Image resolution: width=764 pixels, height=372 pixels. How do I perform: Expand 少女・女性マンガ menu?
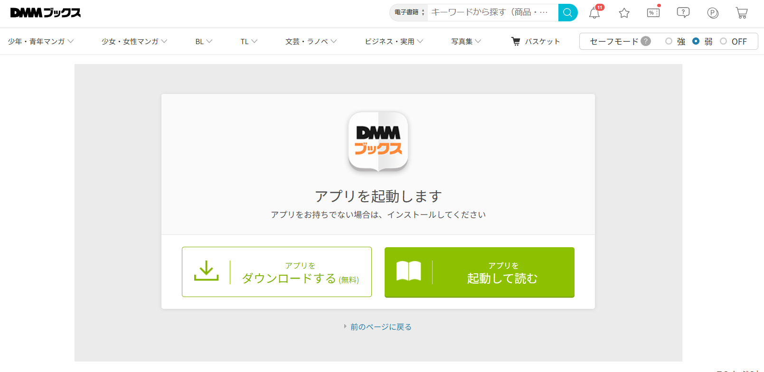134,41
